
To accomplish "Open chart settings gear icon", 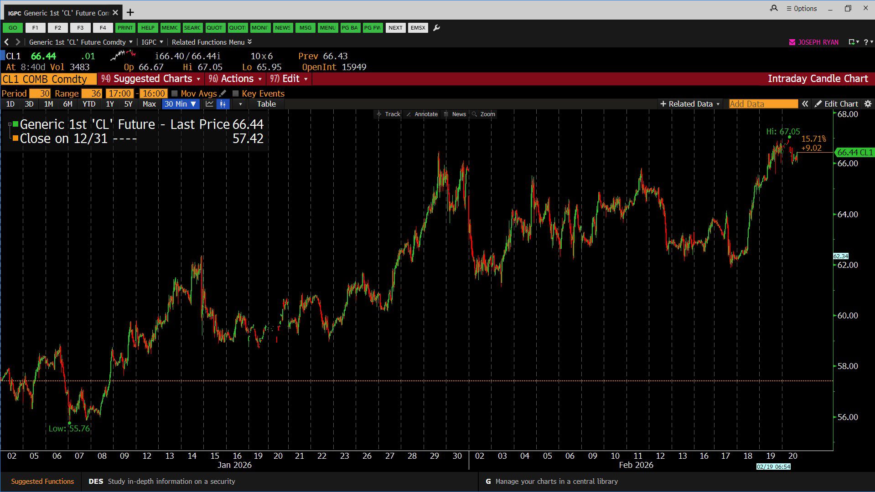I will pos(868,104).
